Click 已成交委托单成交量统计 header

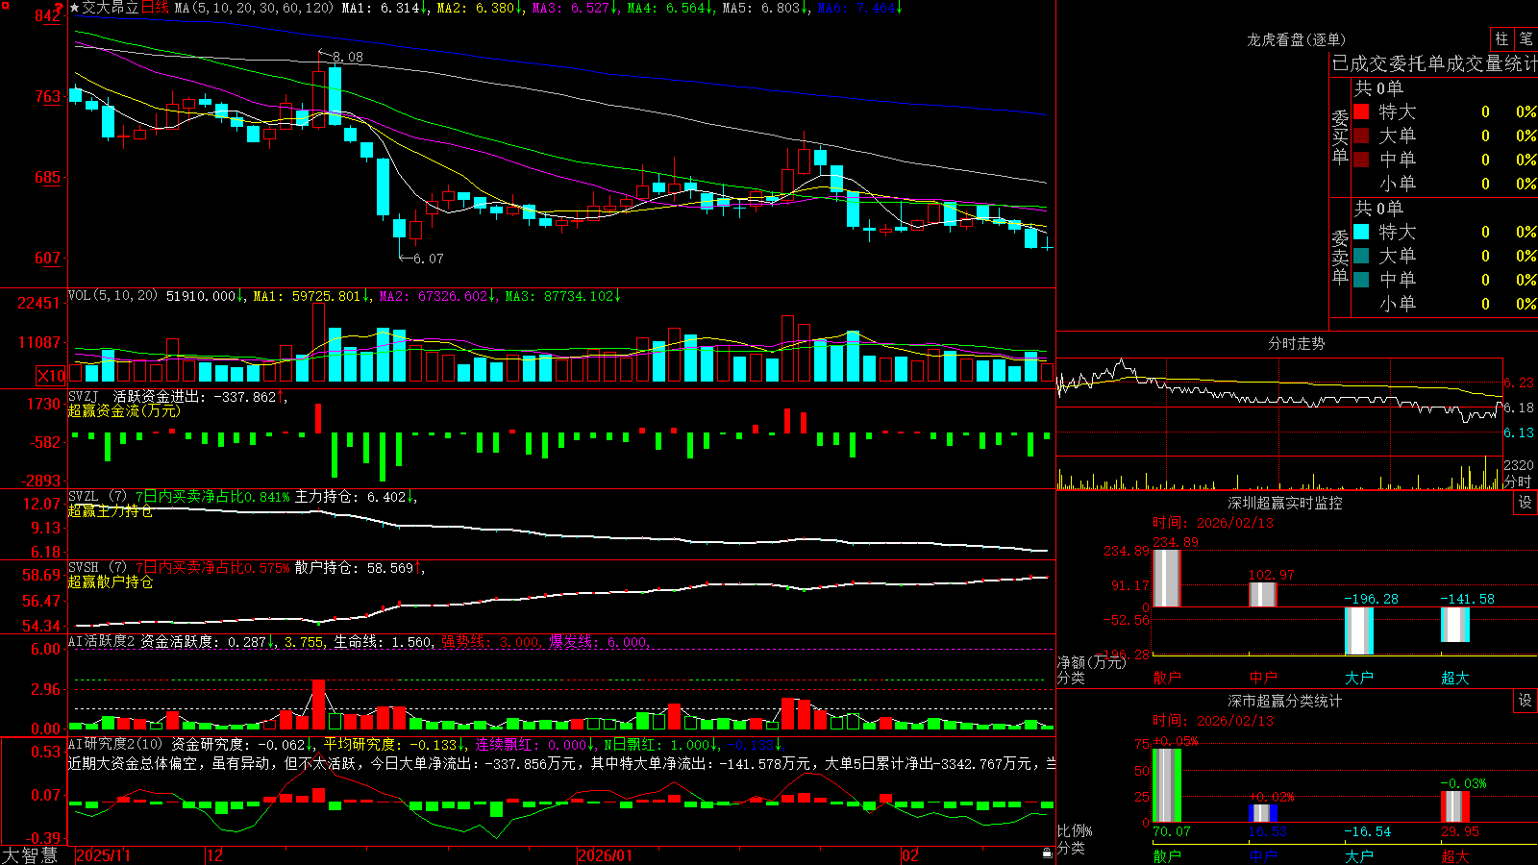click(1434, 63)
